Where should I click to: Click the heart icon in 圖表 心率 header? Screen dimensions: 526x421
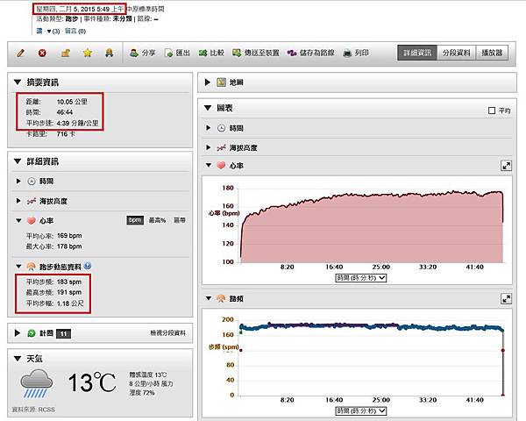click(221, 166)
